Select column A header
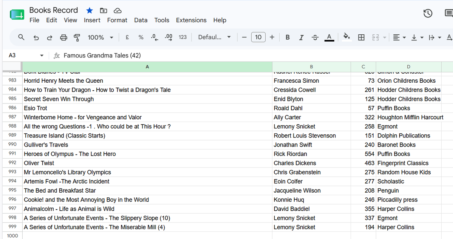 (147, 67)
